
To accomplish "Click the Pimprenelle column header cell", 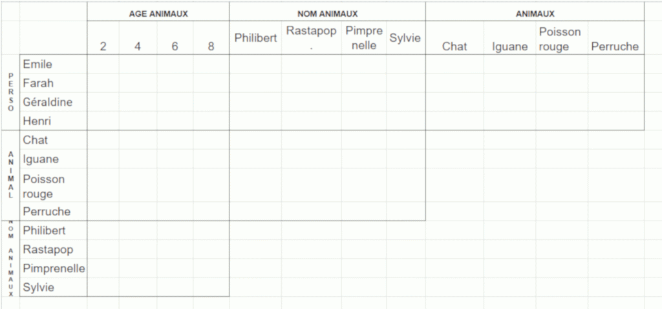I will coord(364,38).
